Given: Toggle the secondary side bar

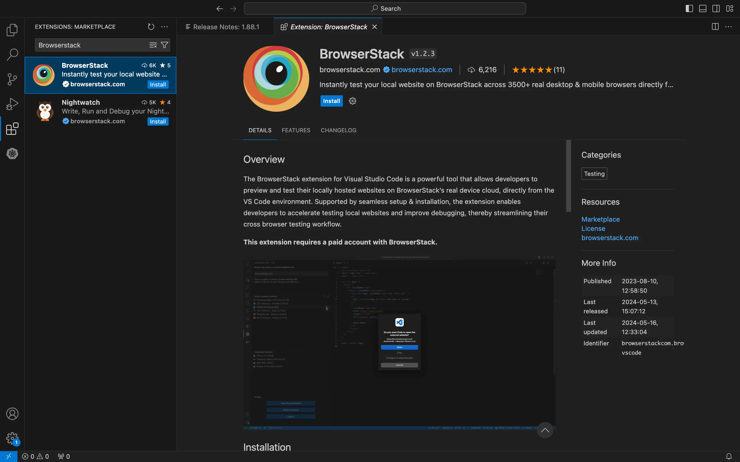Looking at the screenshot, I should [716, 8].
